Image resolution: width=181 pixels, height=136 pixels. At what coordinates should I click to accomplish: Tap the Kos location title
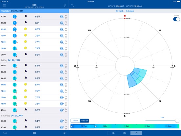34,5
